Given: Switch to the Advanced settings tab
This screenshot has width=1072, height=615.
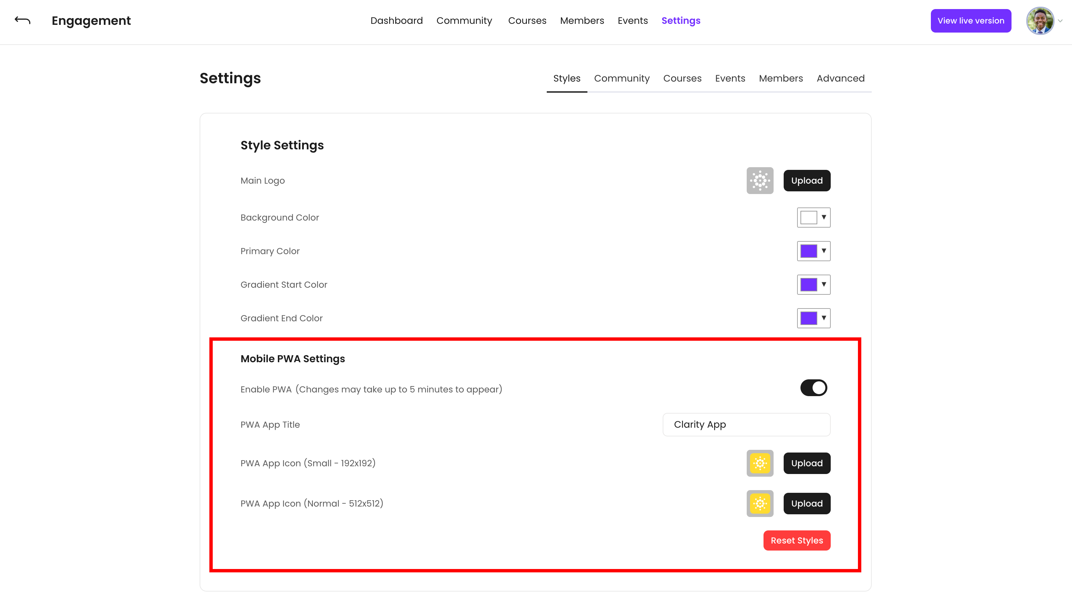Looking at the screenshot, I should (x=840, y=78).
